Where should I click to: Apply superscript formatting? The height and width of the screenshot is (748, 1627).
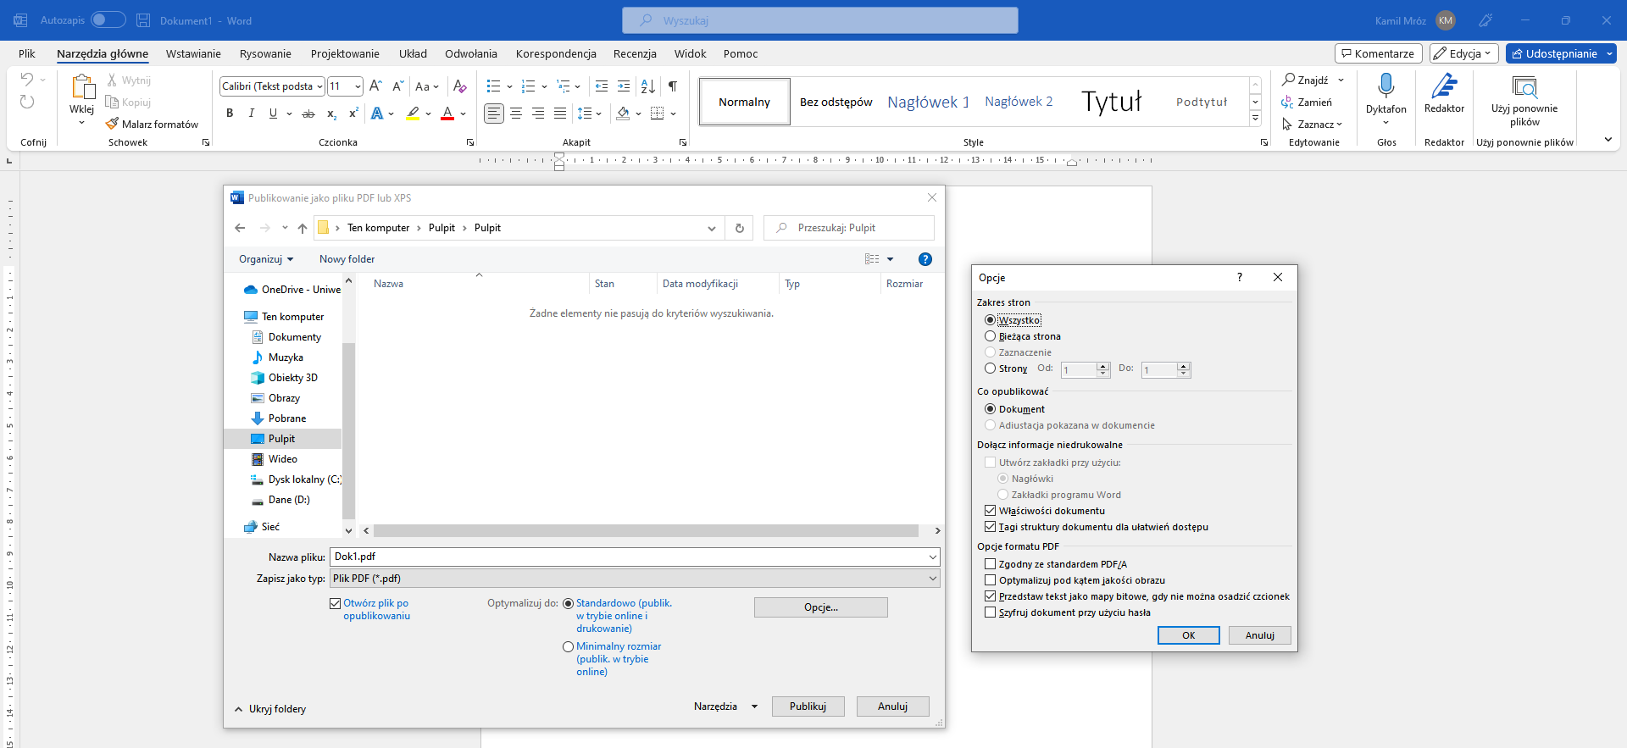(353, 114)
